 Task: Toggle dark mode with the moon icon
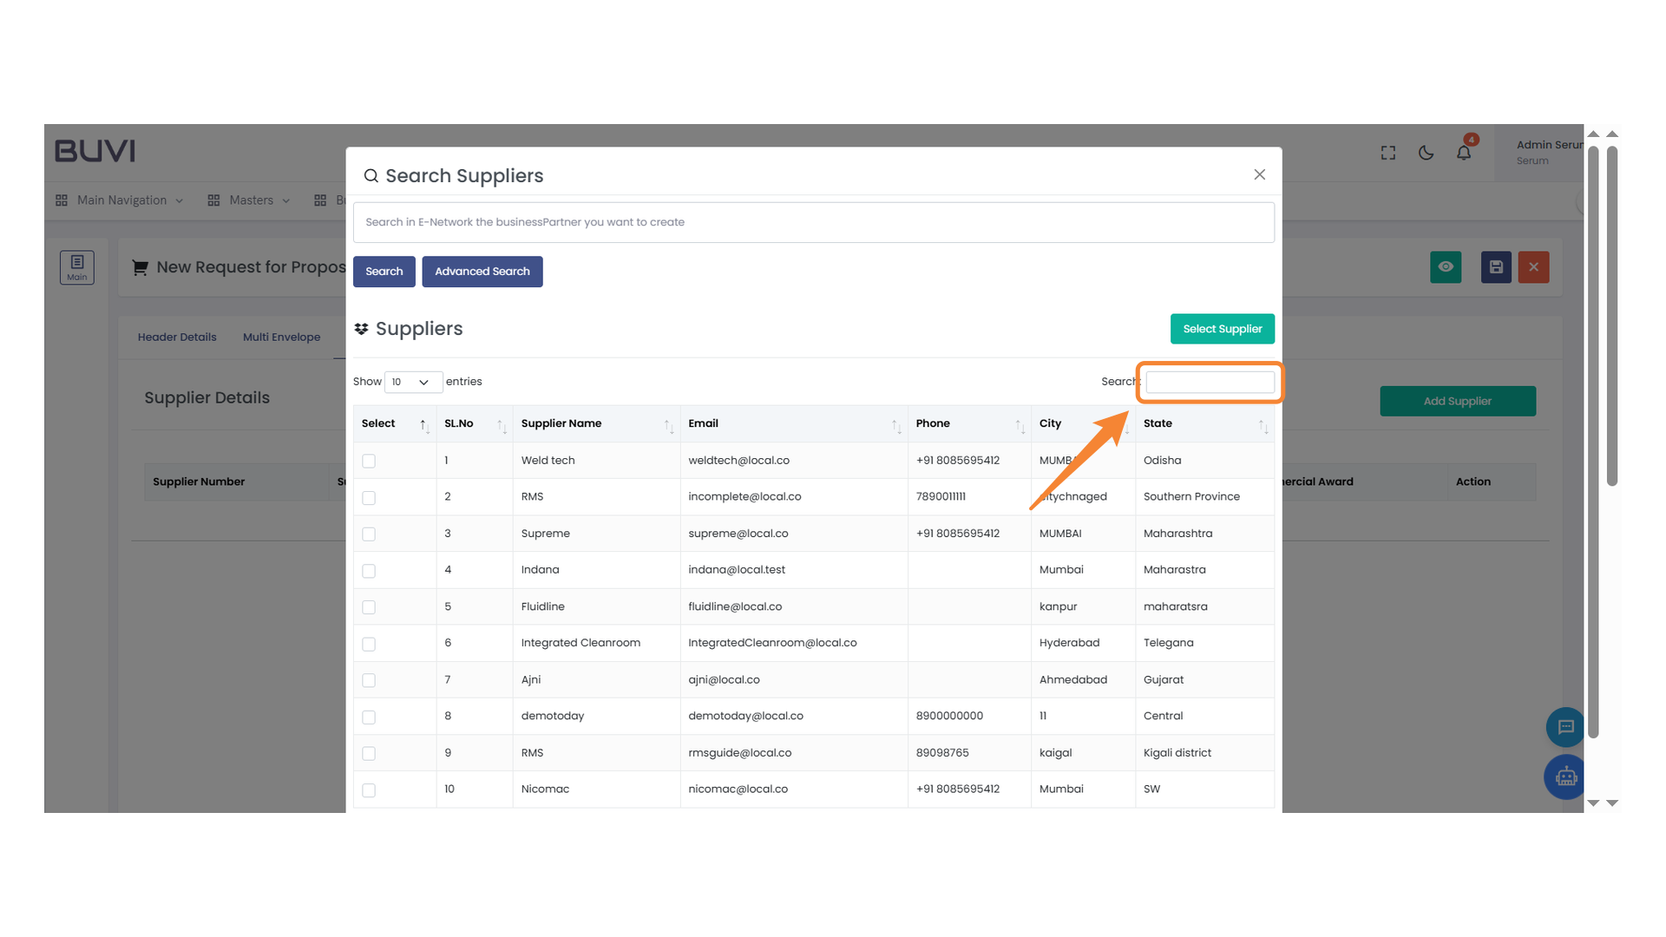(1426, 152)
